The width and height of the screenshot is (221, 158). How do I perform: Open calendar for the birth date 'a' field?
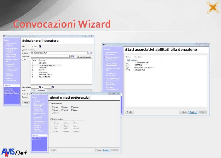point(53,87)
